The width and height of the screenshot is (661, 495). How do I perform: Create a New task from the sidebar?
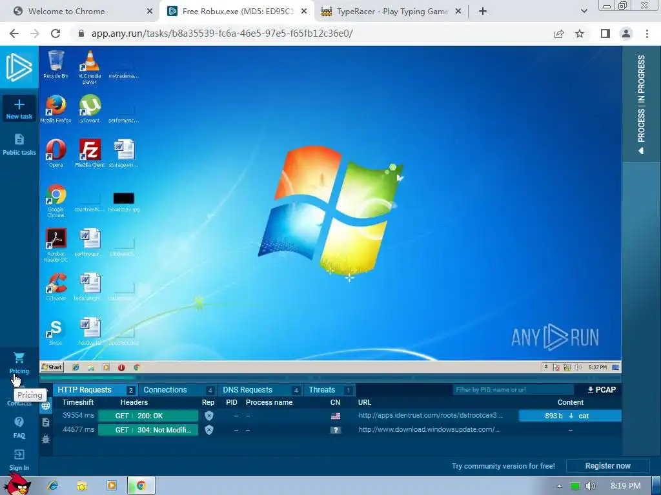19,108
